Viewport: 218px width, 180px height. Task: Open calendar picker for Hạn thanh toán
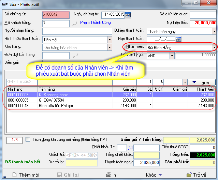tap(178, 39)
